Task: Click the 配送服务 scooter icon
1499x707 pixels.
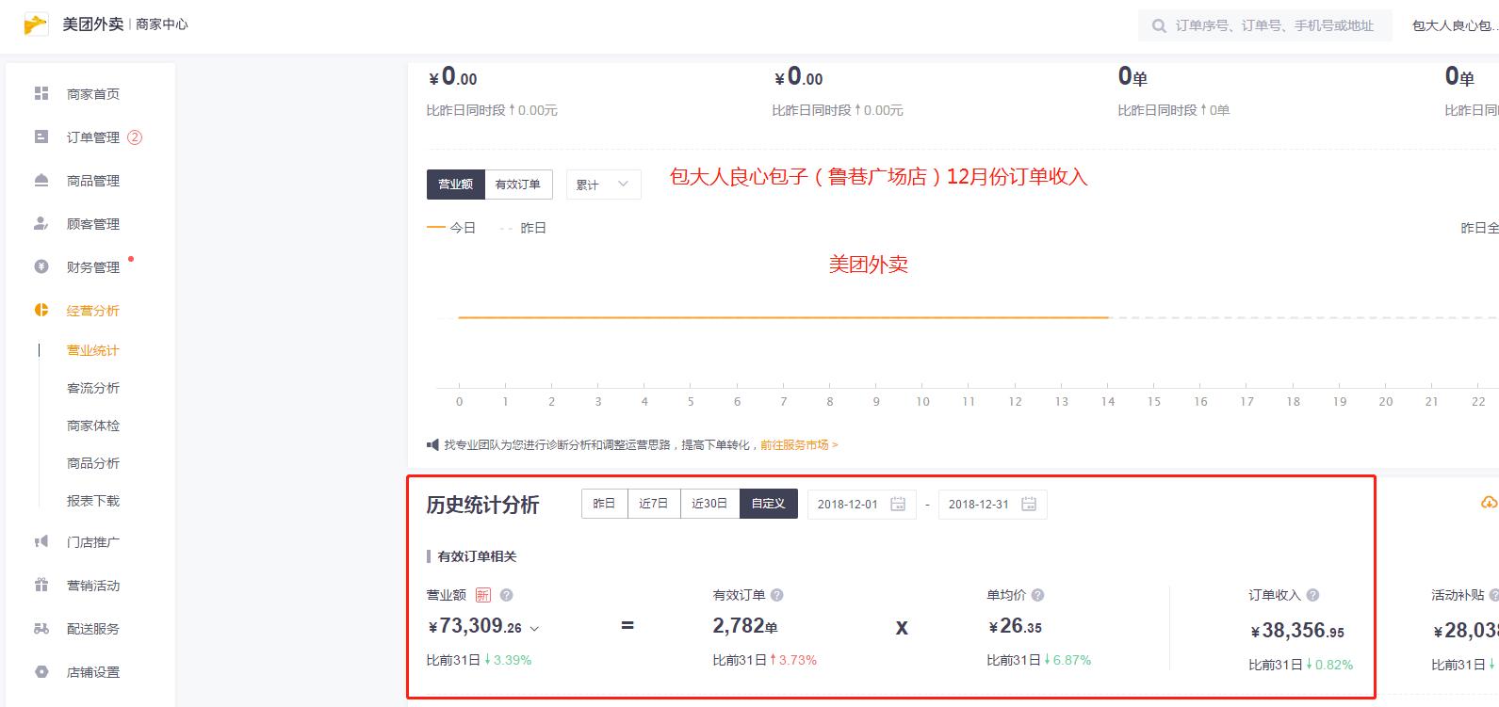Action: 41,628
